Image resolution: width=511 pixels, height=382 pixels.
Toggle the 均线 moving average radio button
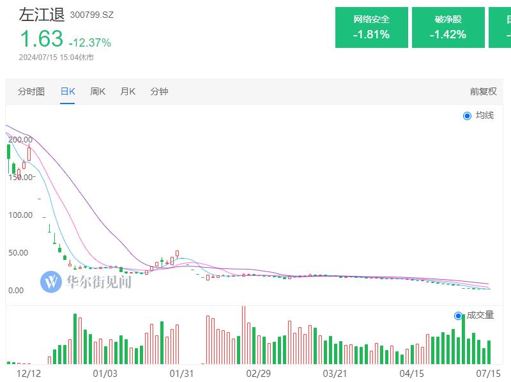point(467,116)
